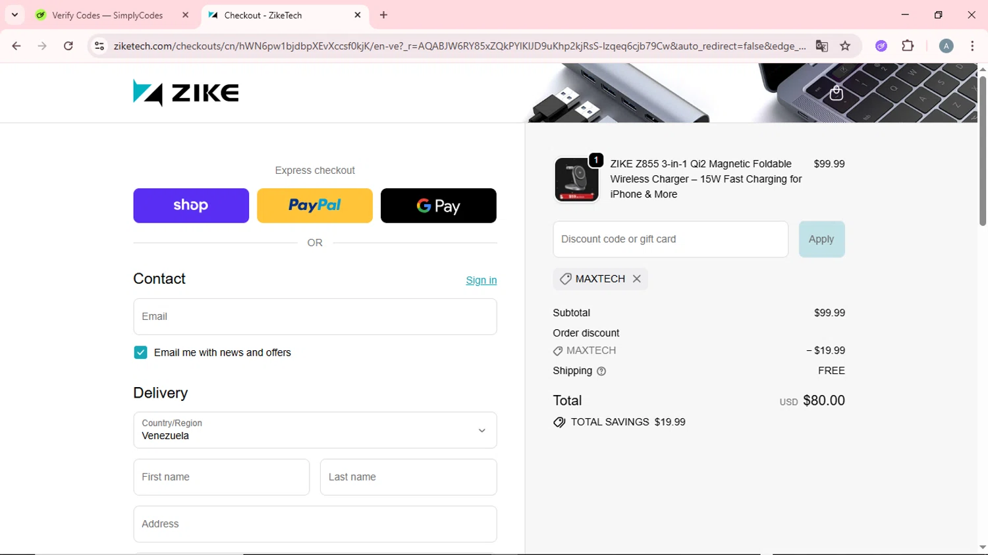Open a new browser tab
This screenshot has width=988, height=555.
point(383,14)
